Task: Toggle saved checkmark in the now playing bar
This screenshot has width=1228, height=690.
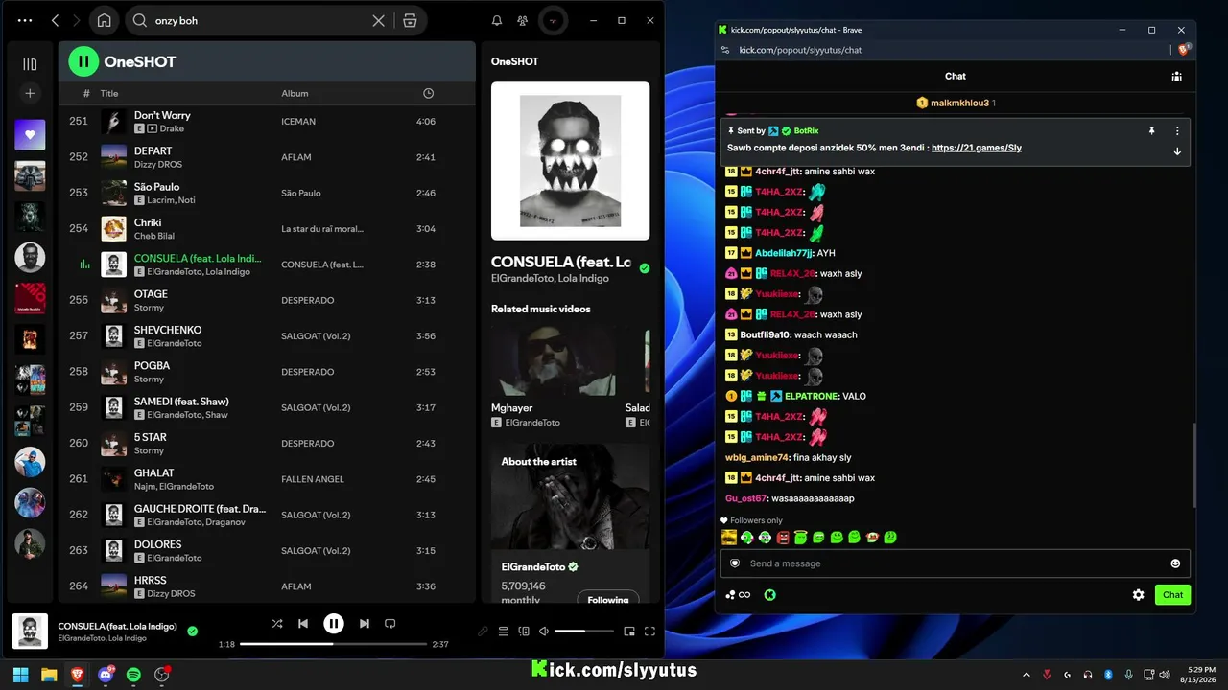Action: pos(193,631)
